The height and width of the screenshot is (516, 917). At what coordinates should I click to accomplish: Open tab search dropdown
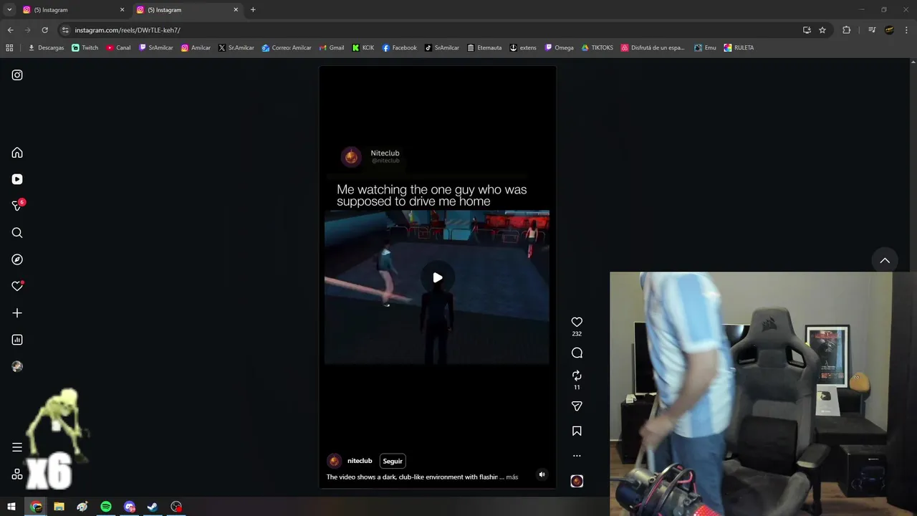tap(9, 10)
